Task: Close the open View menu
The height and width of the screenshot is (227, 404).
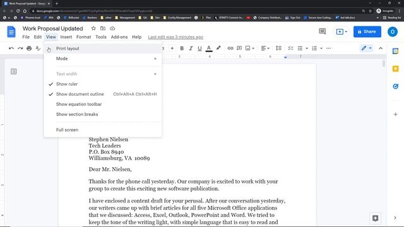Action: (51, 37)
